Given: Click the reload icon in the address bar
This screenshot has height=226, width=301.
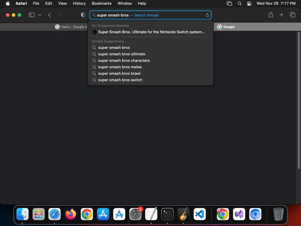Looking at the screenshot, I should [x=207, y=15].
